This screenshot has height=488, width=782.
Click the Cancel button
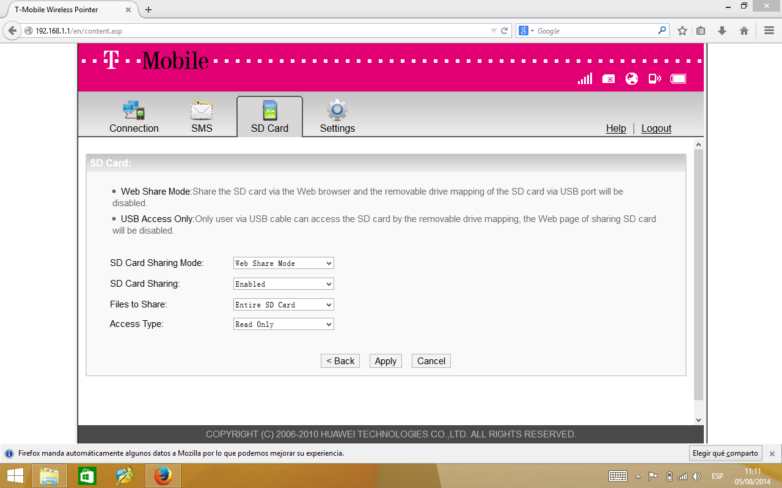coord(431,361)
